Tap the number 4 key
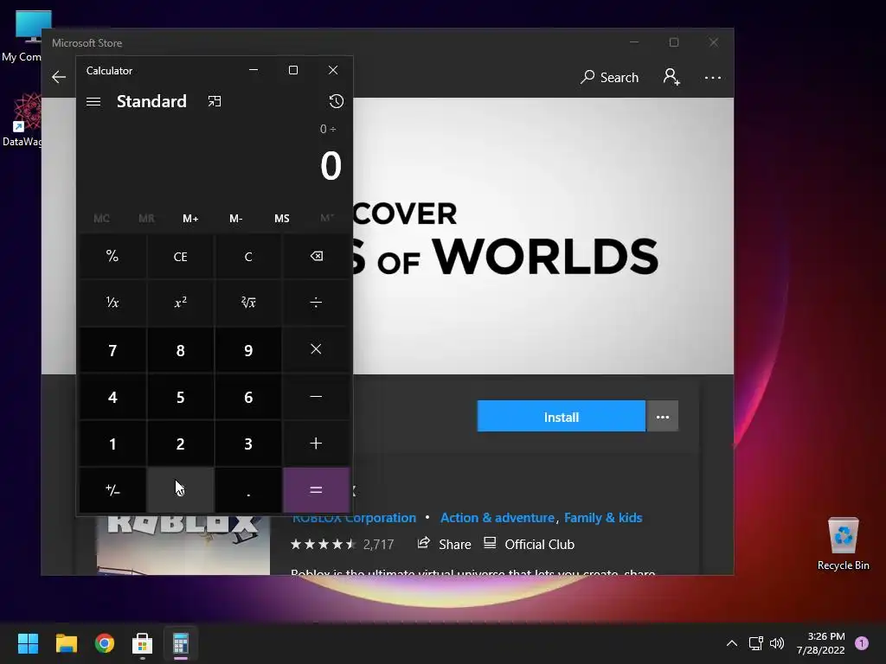This screenshot has width=886, height=664. tap(112, 397)
